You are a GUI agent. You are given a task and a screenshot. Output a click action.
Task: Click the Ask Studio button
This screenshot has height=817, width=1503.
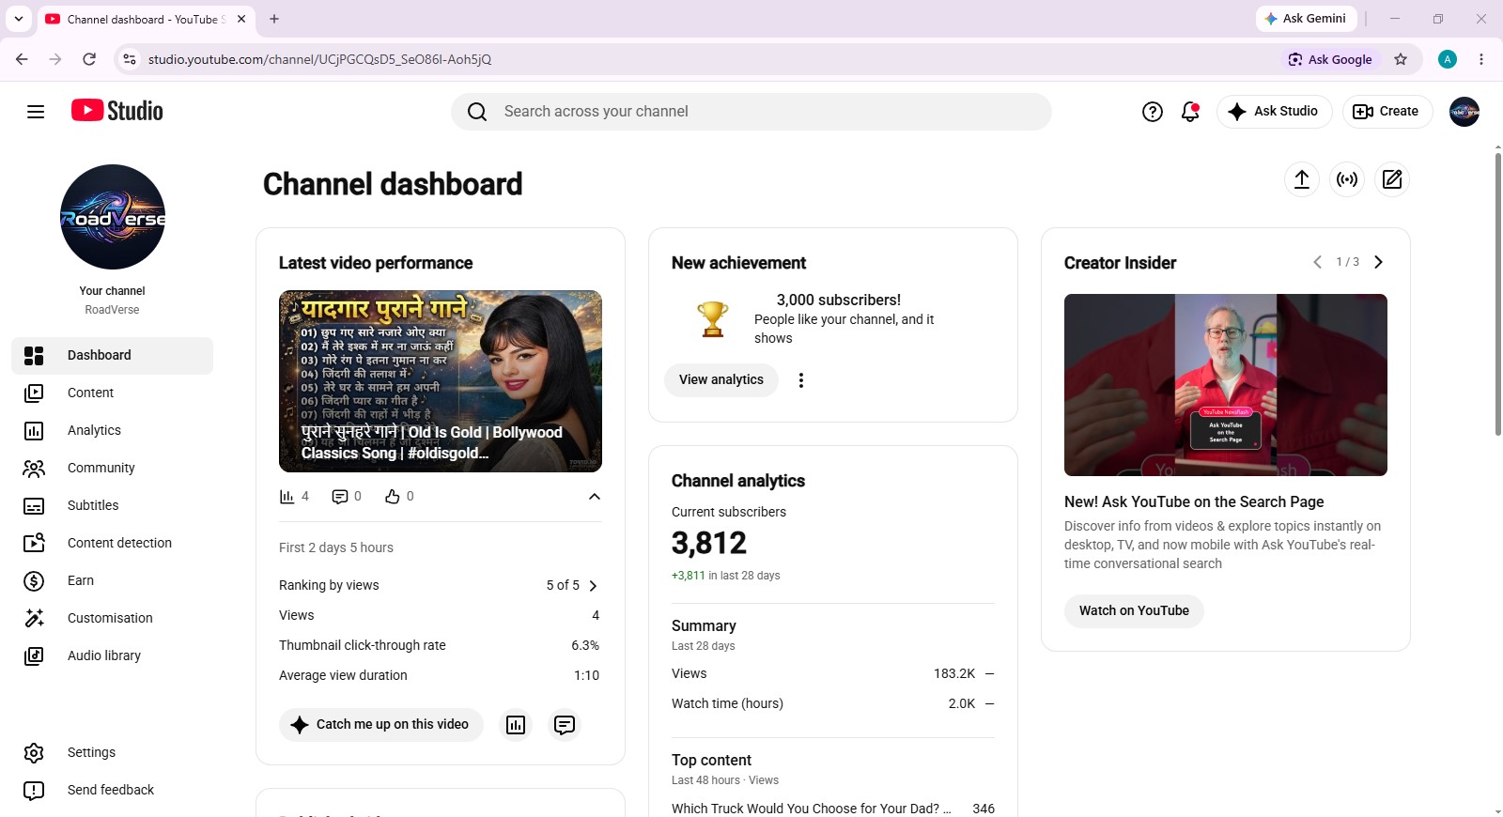1275,112
